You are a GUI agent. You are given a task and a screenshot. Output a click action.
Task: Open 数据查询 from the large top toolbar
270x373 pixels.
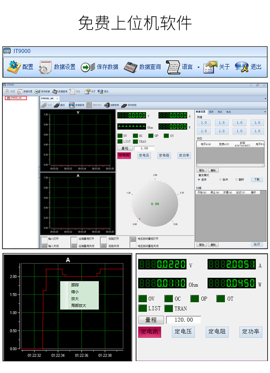point(130,67)
